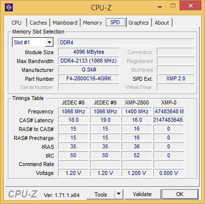Open the Graphics tab
The width and height of the screenshot is (205, 204).
[x=139, y=23]
